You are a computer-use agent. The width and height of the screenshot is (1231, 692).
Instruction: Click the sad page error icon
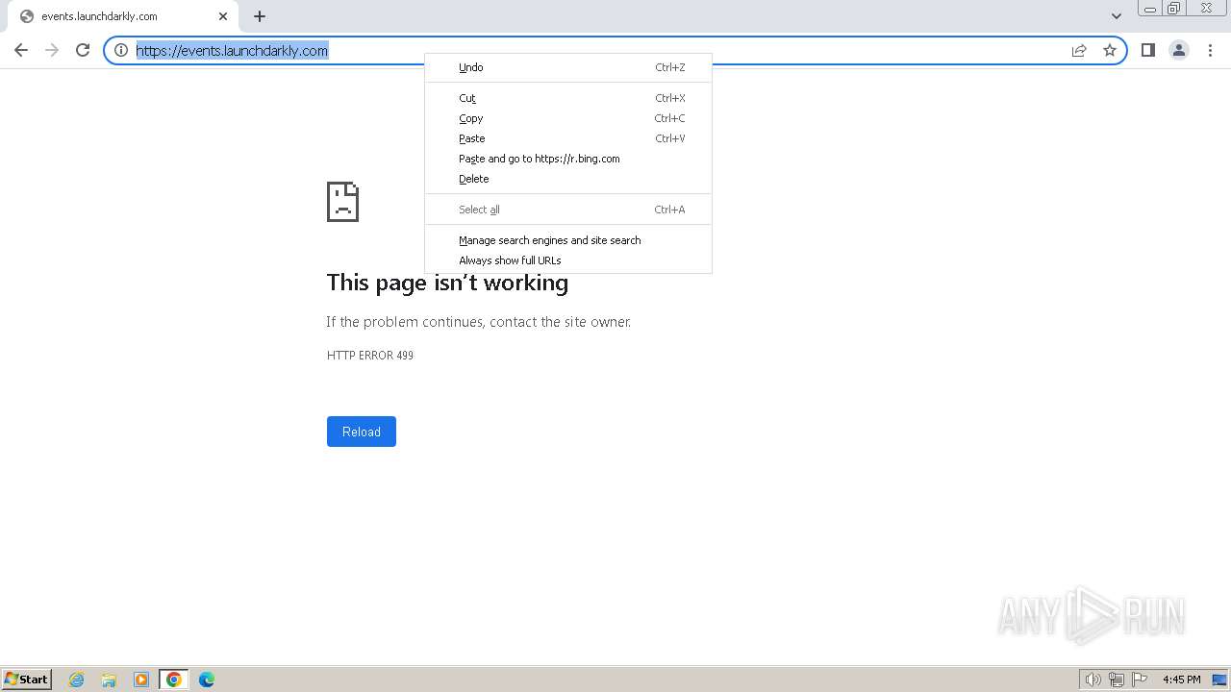[x=342, y=202]
